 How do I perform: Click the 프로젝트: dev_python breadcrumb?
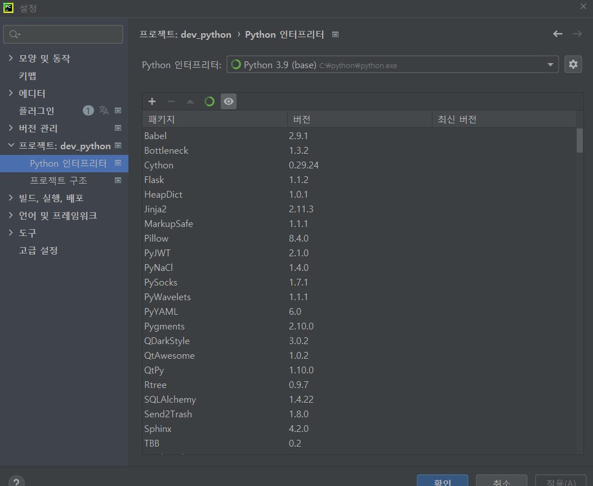185,34
